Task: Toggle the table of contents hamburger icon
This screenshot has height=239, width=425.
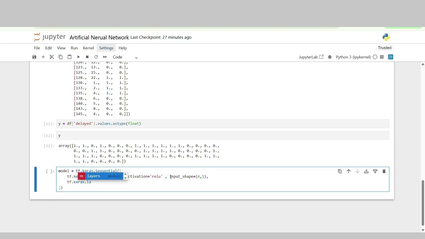Action: 382,57
